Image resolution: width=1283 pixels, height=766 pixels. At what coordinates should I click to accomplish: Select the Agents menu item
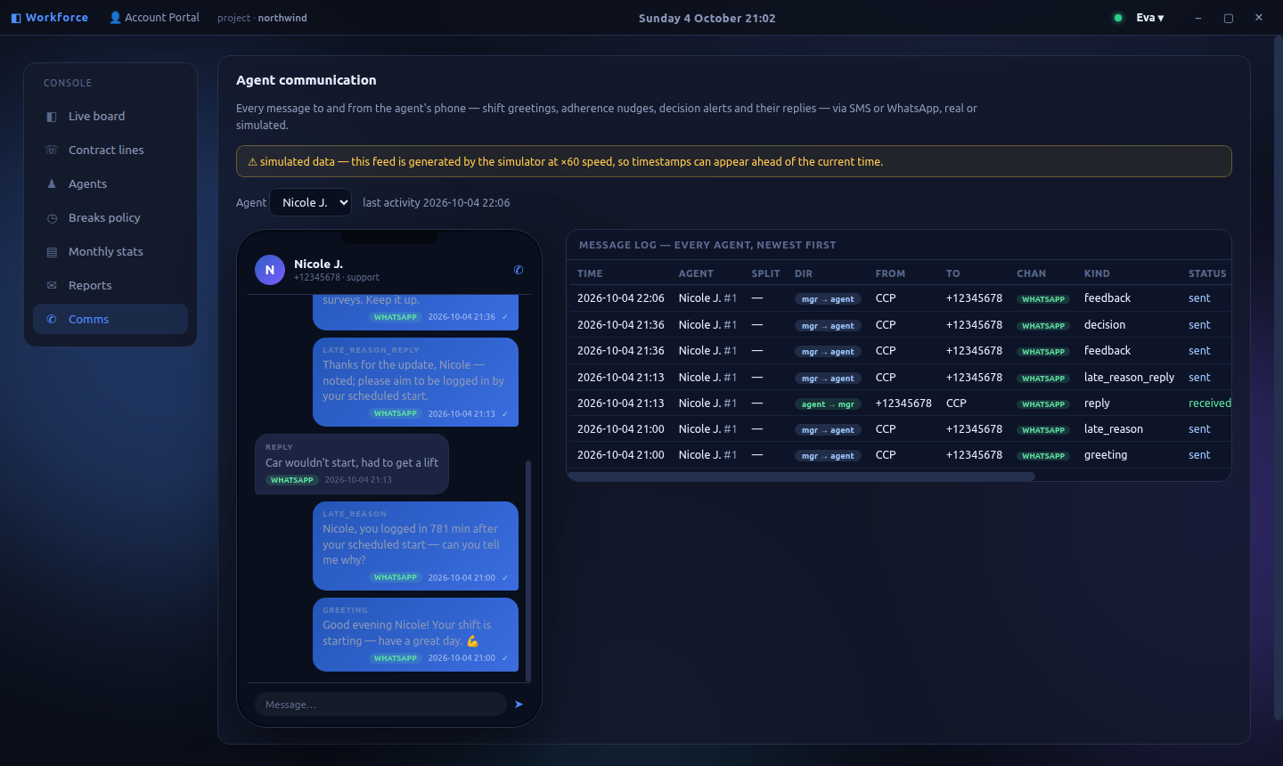pos(110,184)
